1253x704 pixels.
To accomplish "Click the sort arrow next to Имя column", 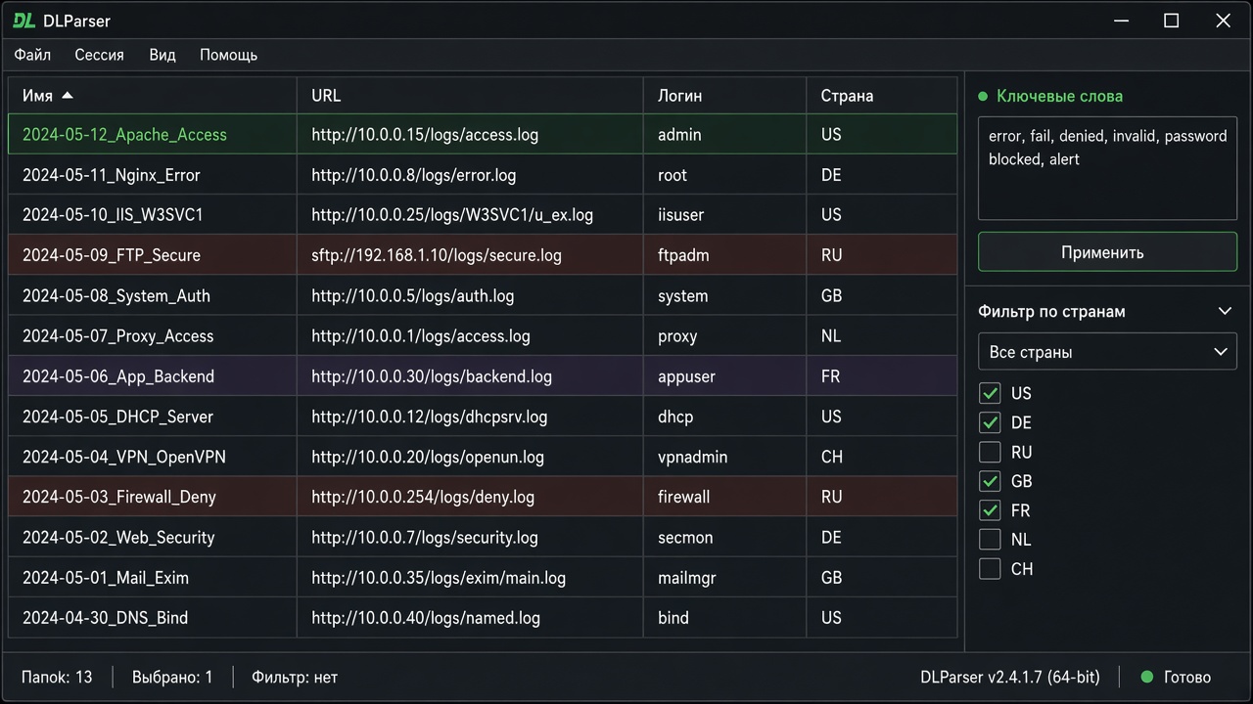I will 68,96.
